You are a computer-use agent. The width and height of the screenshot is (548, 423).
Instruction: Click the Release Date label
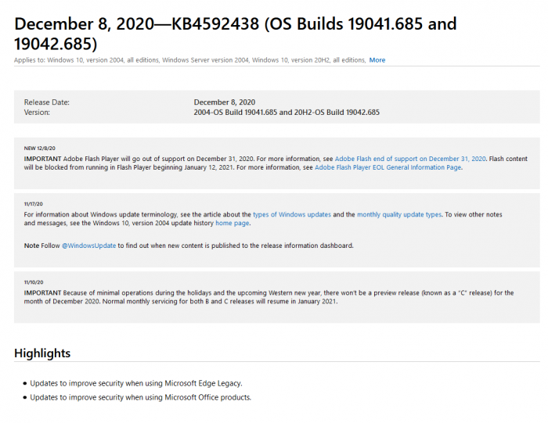[x=47, y=102]
